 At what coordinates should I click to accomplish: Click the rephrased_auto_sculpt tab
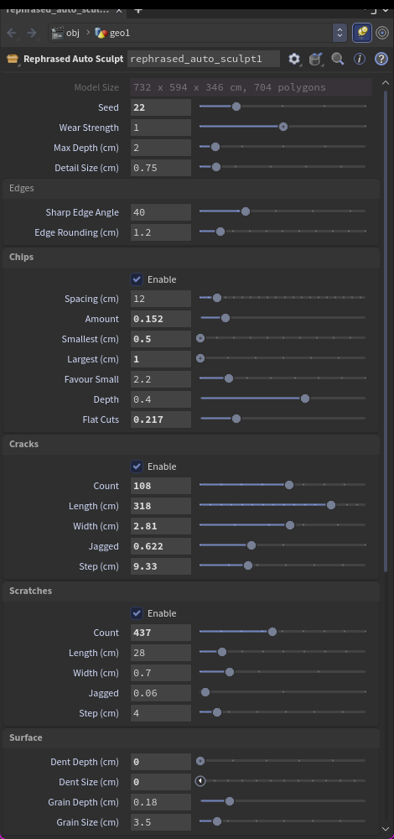point(57,9)
